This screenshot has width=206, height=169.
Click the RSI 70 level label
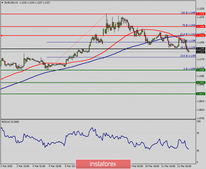tap(198, 133)
